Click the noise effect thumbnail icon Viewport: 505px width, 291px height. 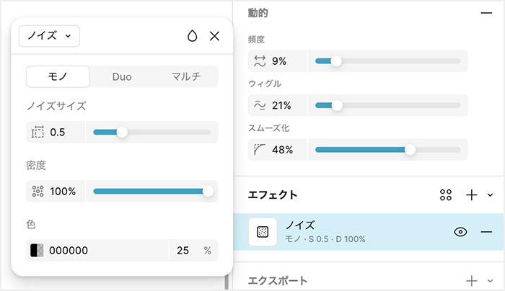(263, 232)
